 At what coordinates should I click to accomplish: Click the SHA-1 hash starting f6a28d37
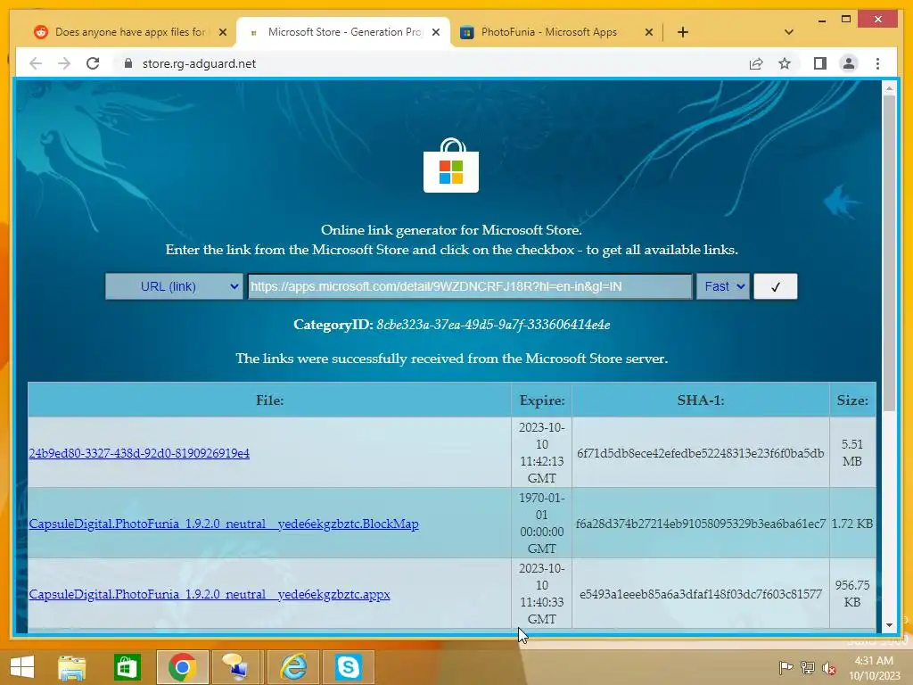tap(701, 524)
